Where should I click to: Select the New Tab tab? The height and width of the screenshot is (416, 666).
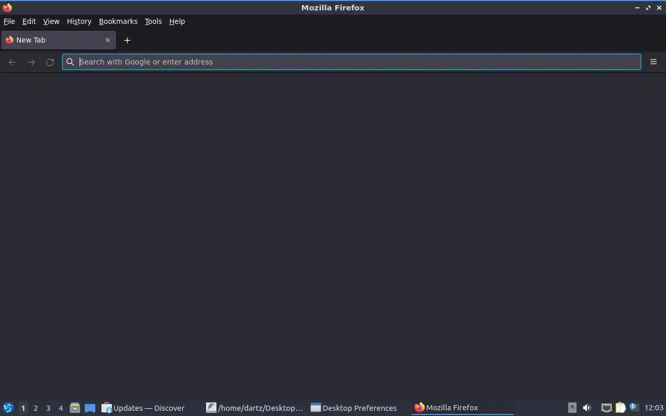point(58,40)
